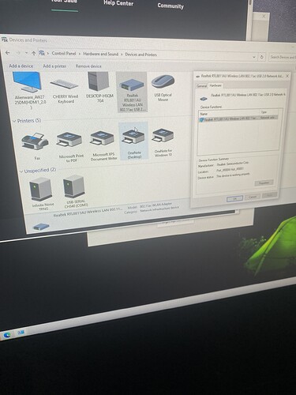This screenshot has height=395, width=296.
Task: Click Remove device in the toolbar
Action: tap(88, 66)
